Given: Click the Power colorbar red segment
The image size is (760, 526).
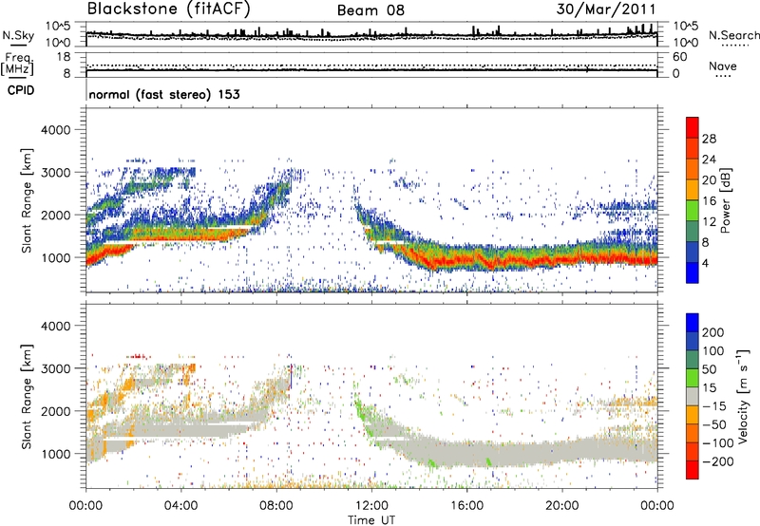Looking at the screenshot, I should [693, 125].
